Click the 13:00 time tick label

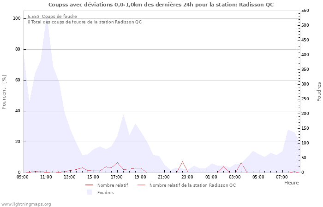pyautogui.click(x=70, y=177)
